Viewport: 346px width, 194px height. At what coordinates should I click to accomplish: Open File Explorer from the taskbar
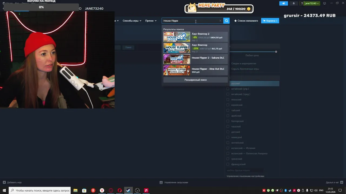tap(75, 190)
